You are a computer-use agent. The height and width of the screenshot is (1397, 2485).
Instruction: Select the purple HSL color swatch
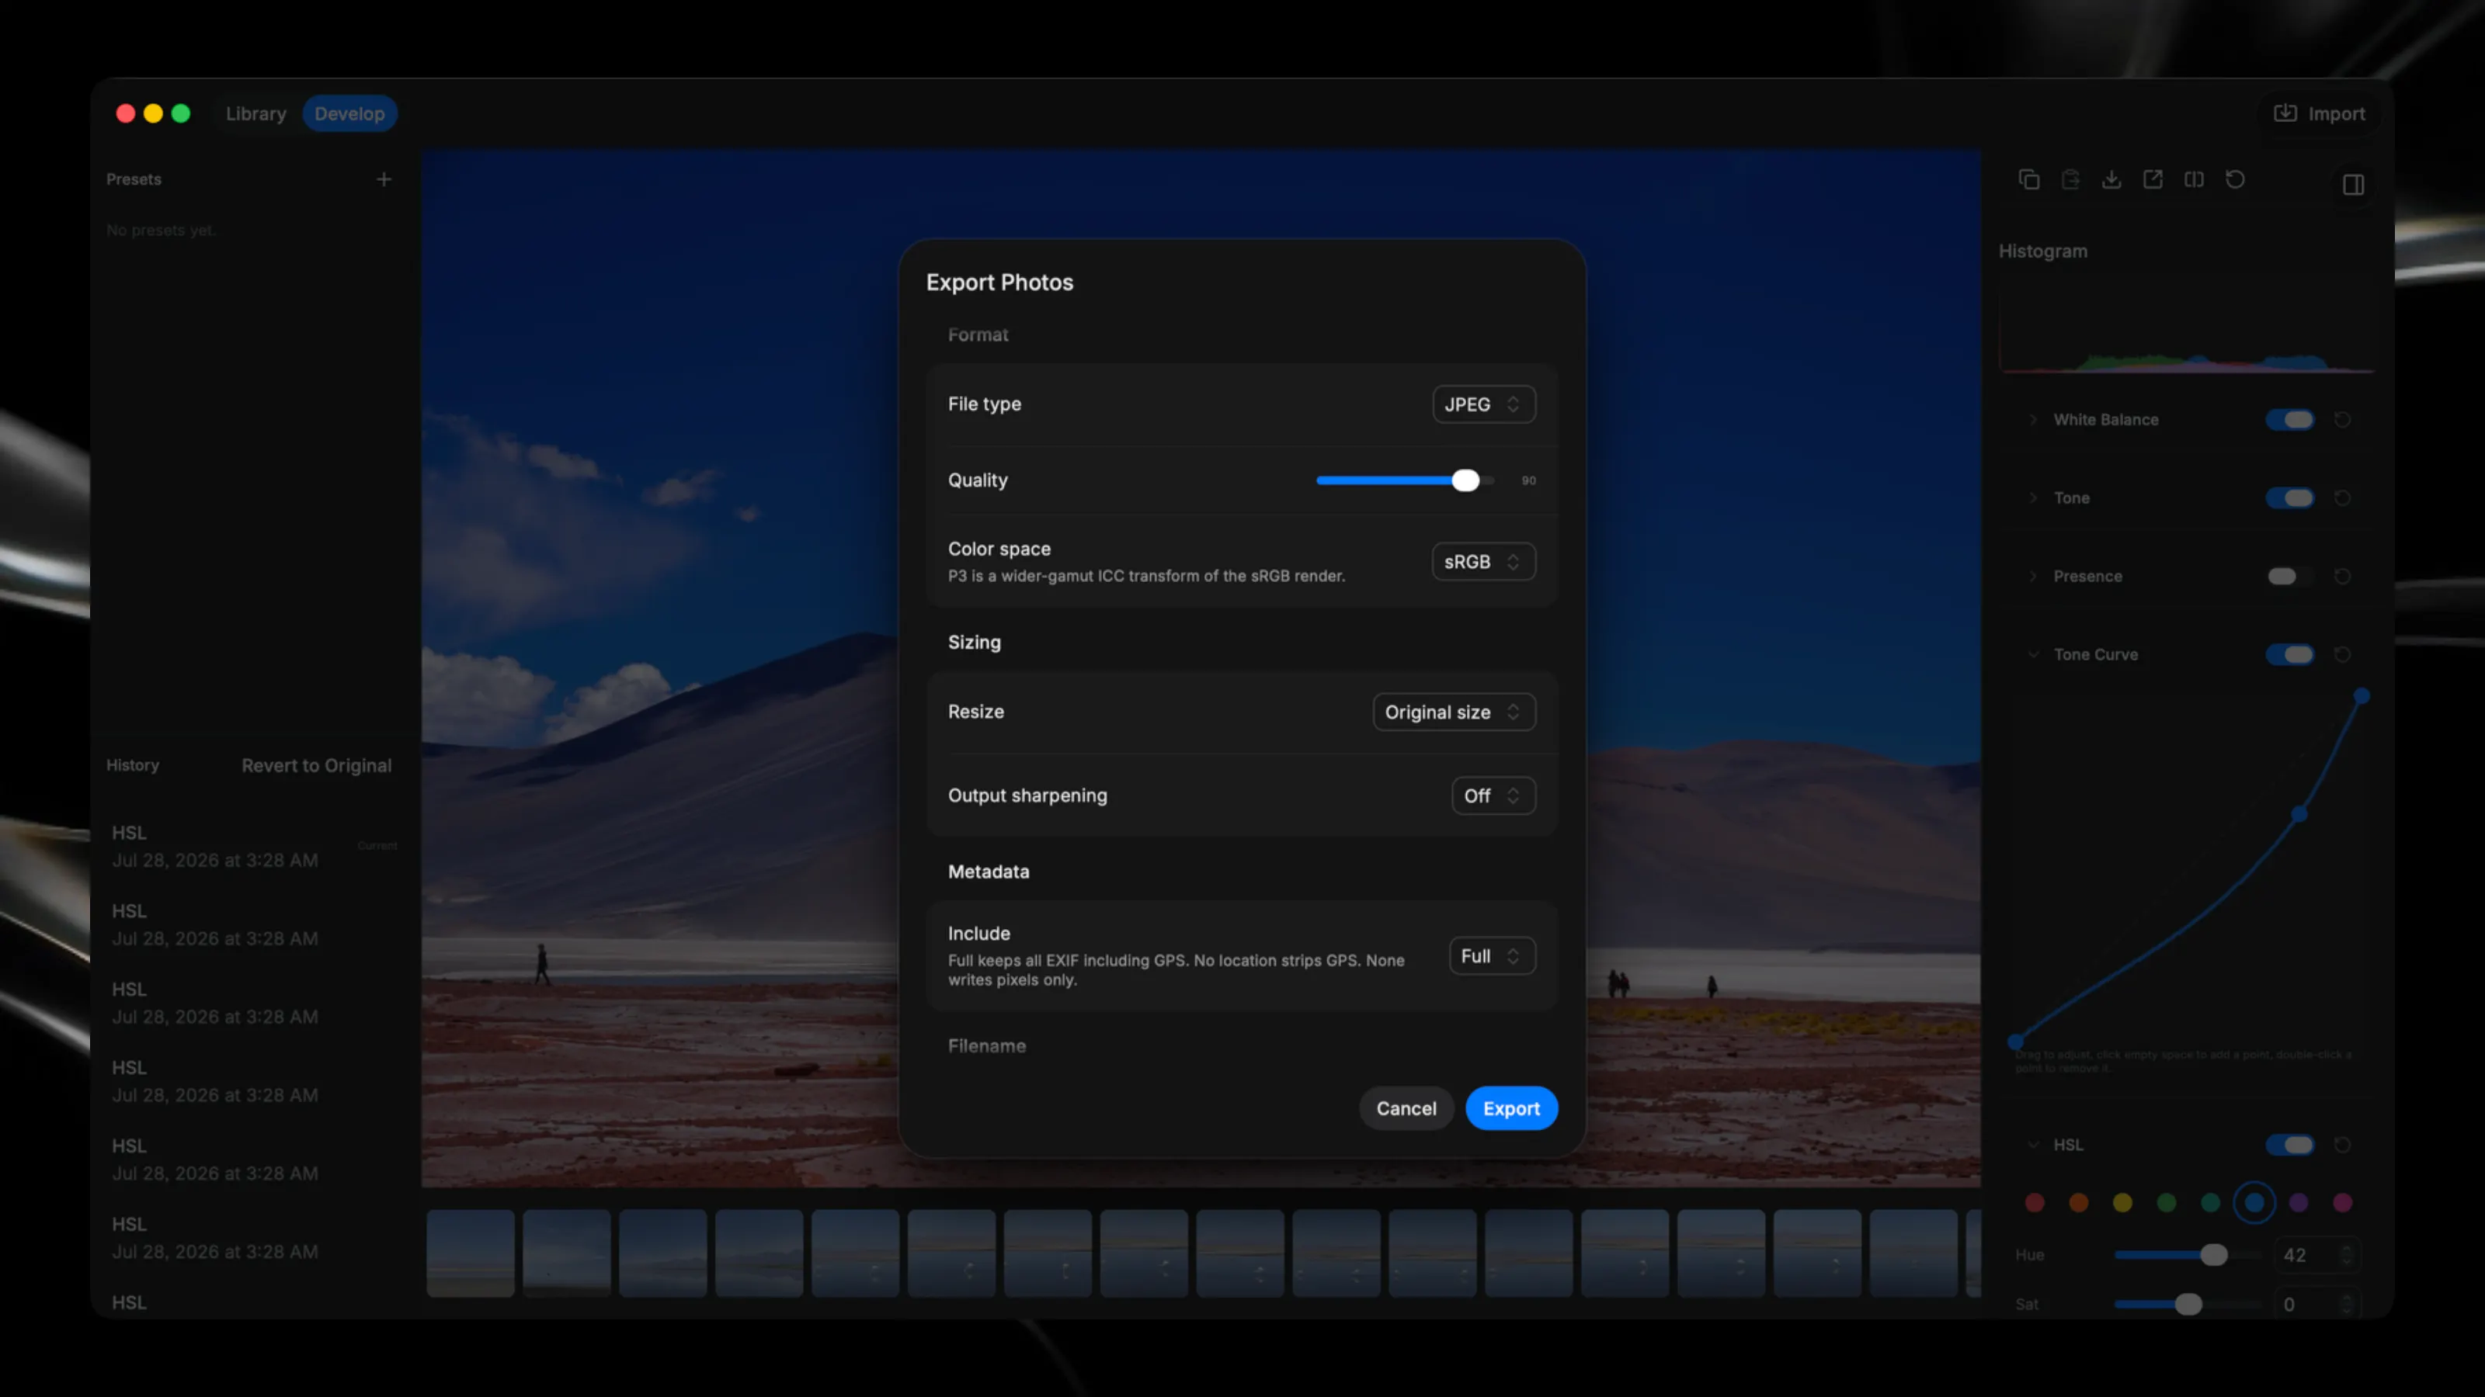(2299, 1202)
